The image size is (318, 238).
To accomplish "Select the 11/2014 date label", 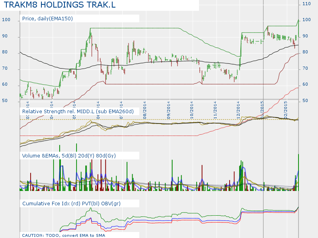I will (x=215, y=110).
